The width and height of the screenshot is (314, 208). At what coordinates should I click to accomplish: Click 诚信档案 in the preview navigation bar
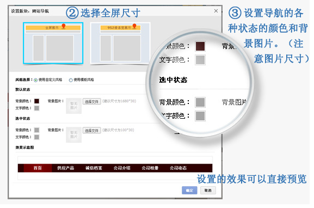[x=94, y=168]
